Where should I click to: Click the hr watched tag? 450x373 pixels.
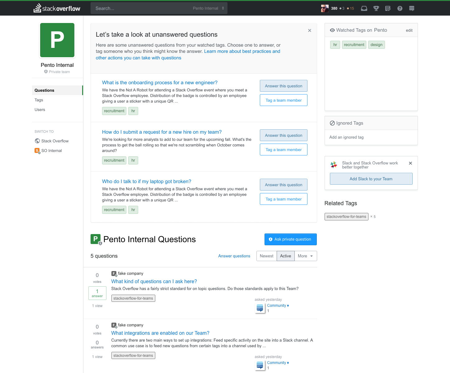[335, 45]
